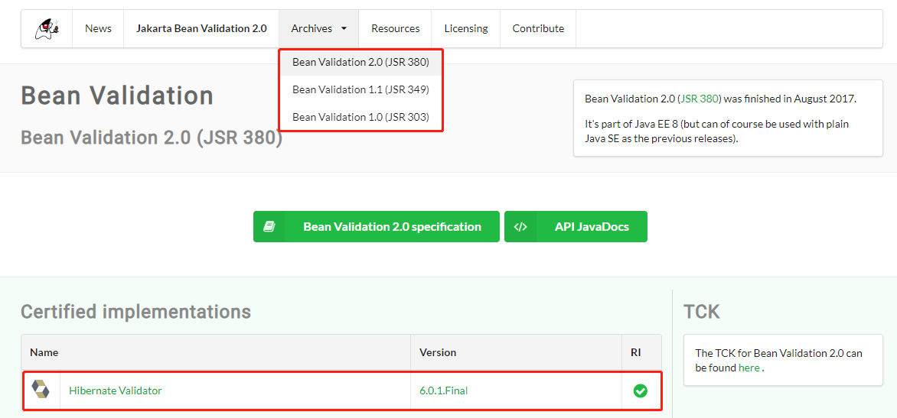Click the green RI checkmark icon
The height and width of the screenshot is (418, 897).
click(x=640, y=390)
